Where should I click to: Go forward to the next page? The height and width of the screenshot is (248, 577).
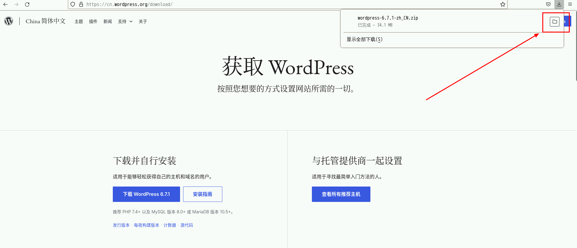(x=16, y=4)
